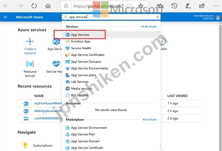The image size is (222, 151).
Task: Share this page using the share icon
Action: 202,6
